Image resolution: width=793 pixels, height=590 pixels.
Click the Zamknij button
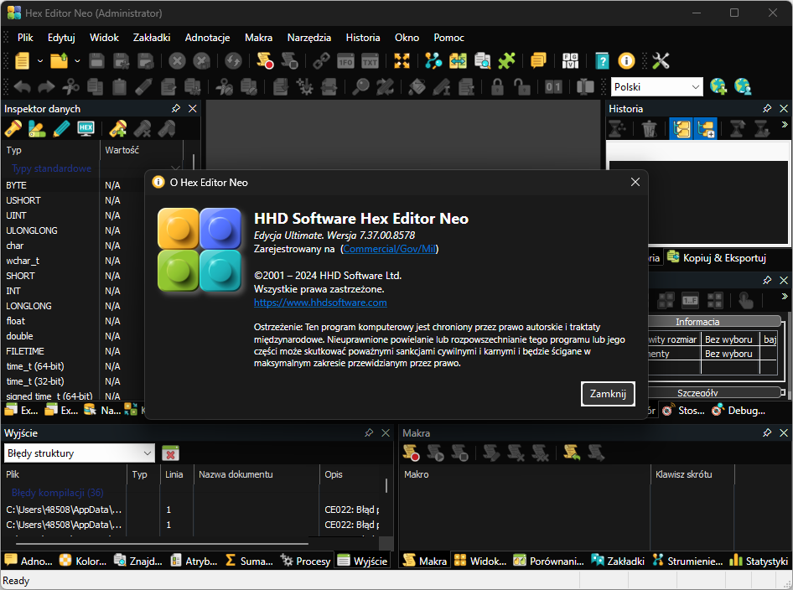608,393
